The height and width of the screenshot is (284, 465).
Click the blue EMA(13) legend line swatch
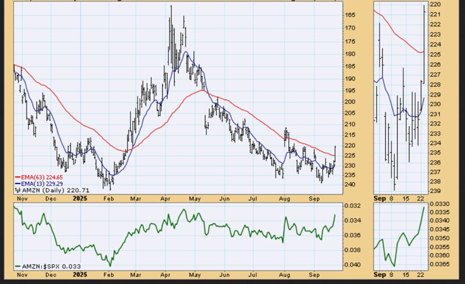tap(18, 183)
